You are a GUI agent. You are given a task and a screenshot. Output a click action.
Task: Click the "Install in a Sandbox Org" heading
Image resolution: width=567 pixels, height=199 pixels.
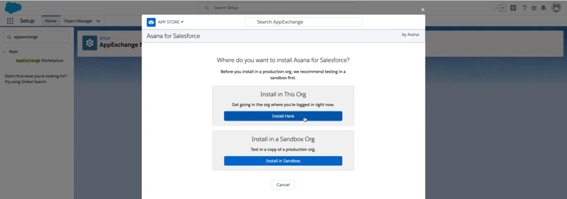pyautogui.click(x=283, y=139)
